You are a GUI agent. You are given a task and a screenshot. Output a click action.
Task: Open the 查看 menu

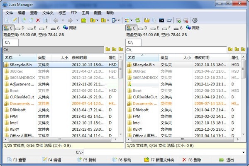pos(34,13)
